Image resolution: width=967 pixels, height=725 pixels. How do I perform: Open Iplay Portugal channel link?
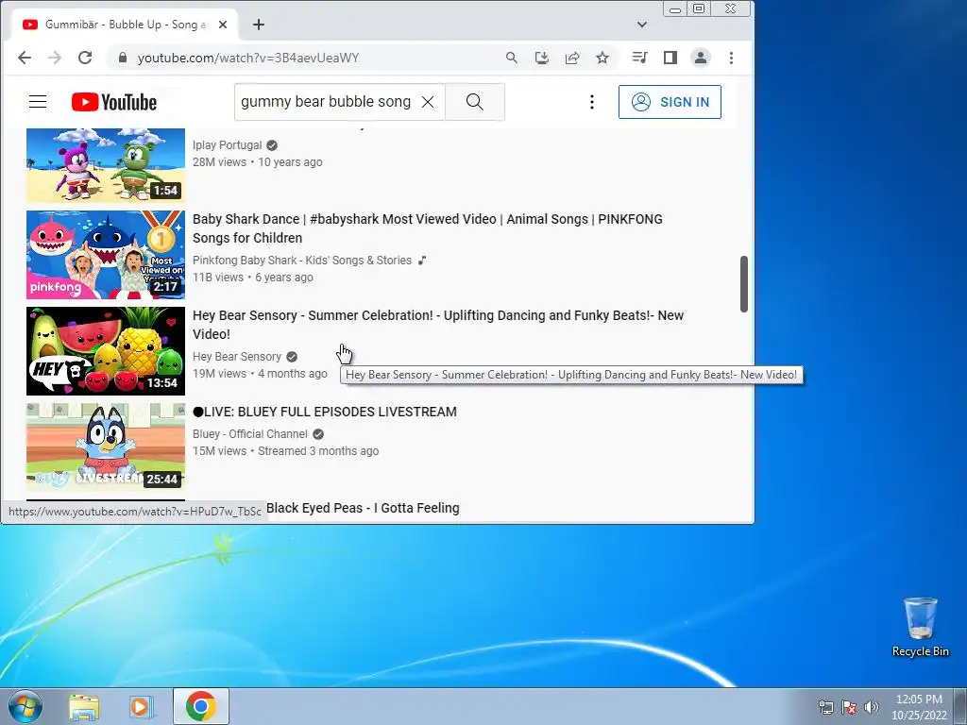pyautogui.click(x=227, y=145)
